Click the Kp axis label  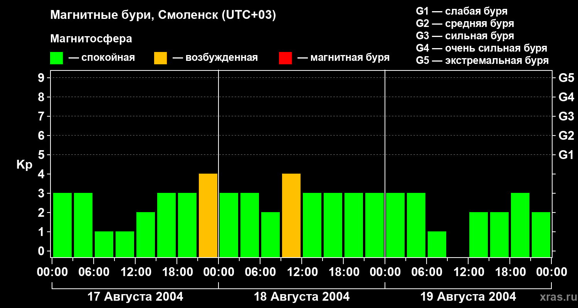pyautogui.click(x=24, y=165)
